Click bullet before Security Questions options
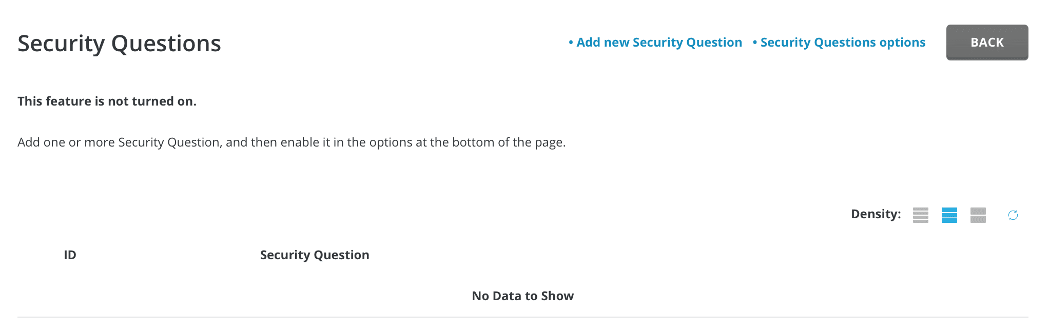The image size is (1049, 333). [754, 43]
